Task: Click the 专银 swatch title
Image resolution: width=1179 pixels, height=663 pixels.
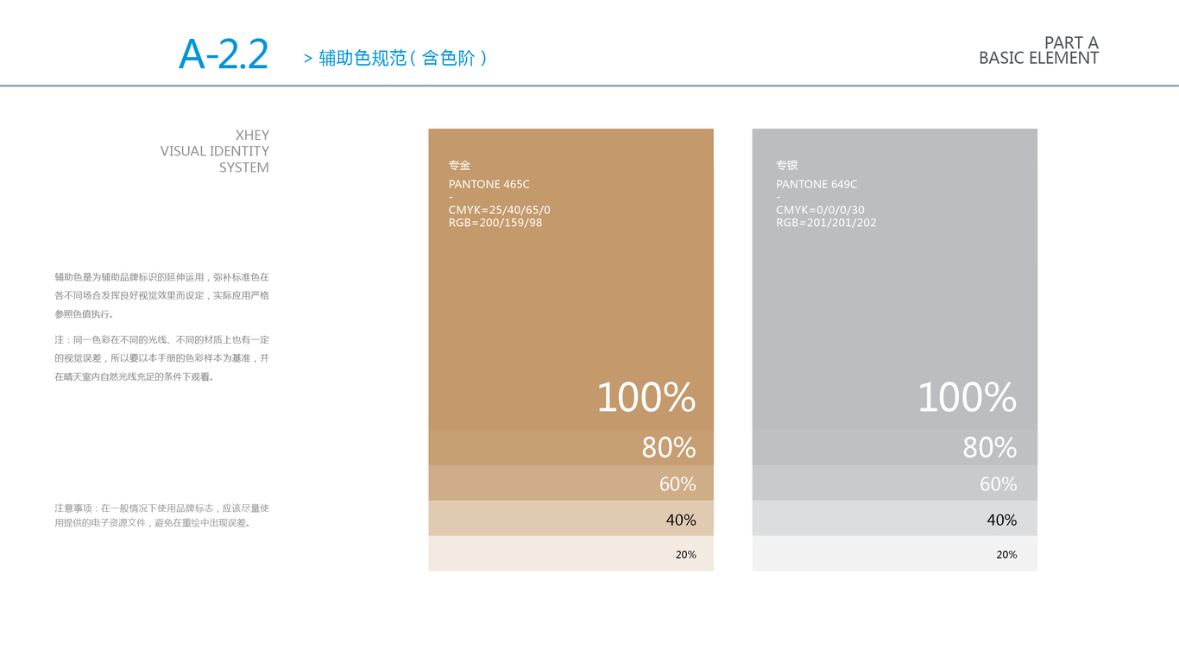Action: pyautogui.click(x=787, y=165)
